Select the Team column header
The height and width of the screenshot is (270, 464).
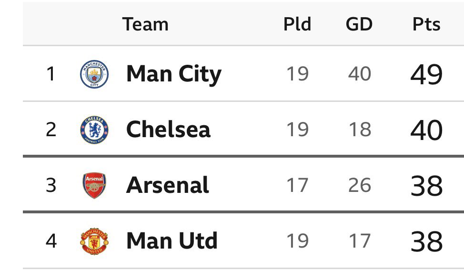tap(145, 24)
